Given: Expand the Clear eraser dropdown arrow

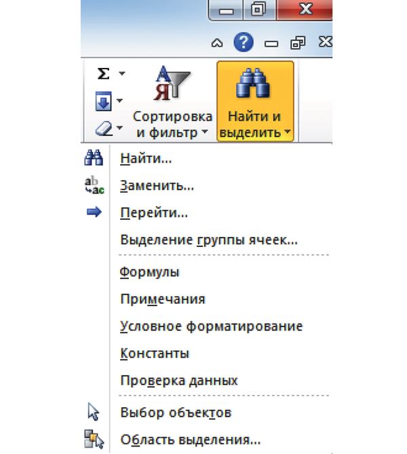Looking at the screenshot, I should point(119,127).
